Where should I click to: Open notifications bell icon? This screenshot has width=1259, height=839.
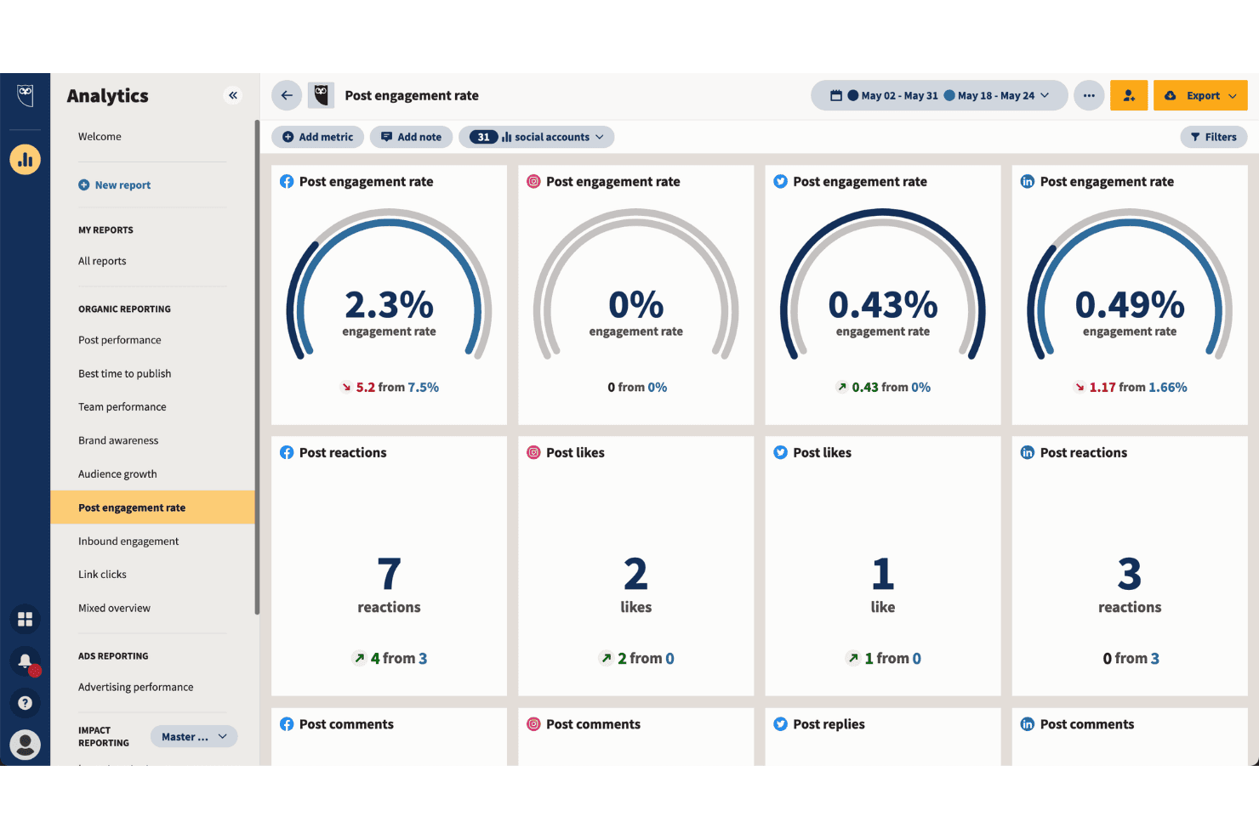click(26, 661)
